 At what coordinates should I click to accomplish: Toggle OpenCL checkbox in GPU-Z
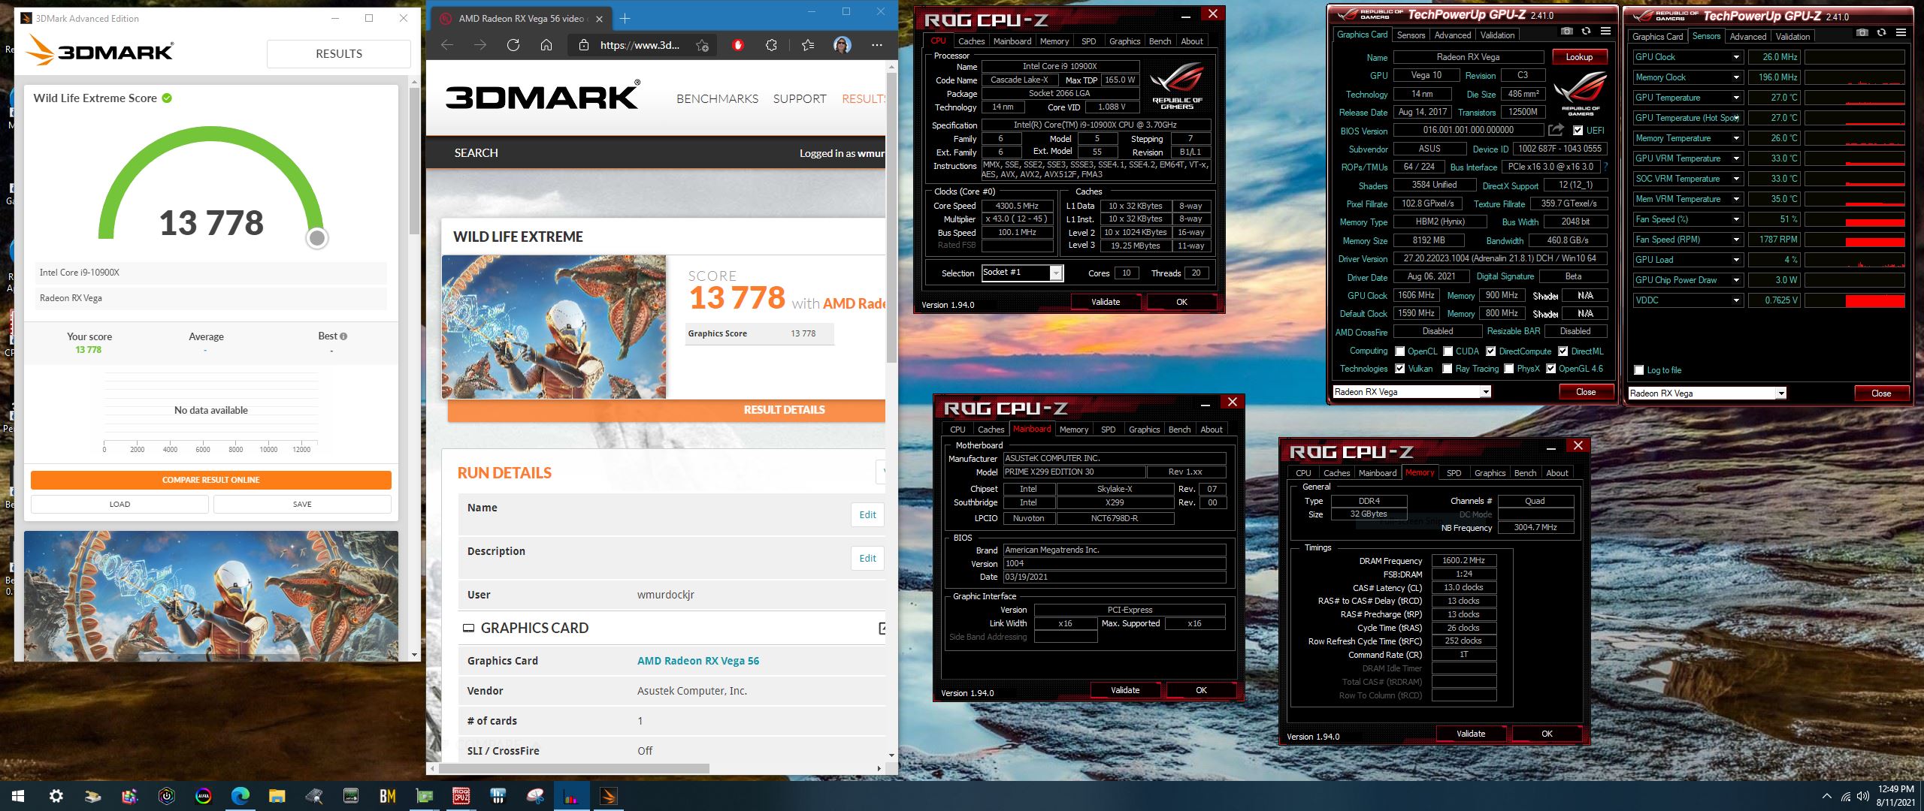click(1399, 351)
